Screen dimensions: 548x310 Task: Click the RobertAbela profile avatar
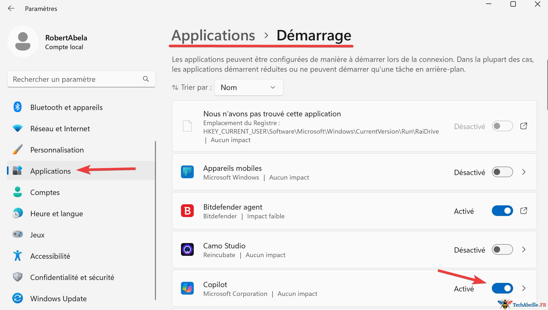pos(23,41)
